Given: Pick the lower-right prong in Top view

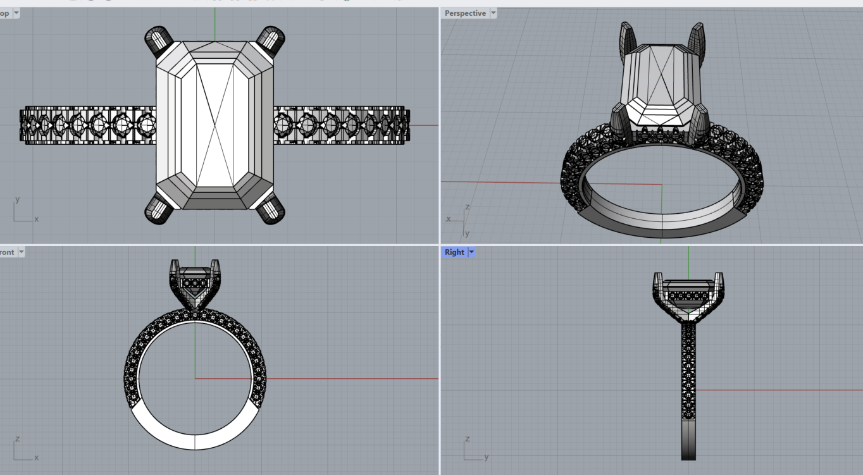Looking at the screenshot, I should [x=271, y=208].
